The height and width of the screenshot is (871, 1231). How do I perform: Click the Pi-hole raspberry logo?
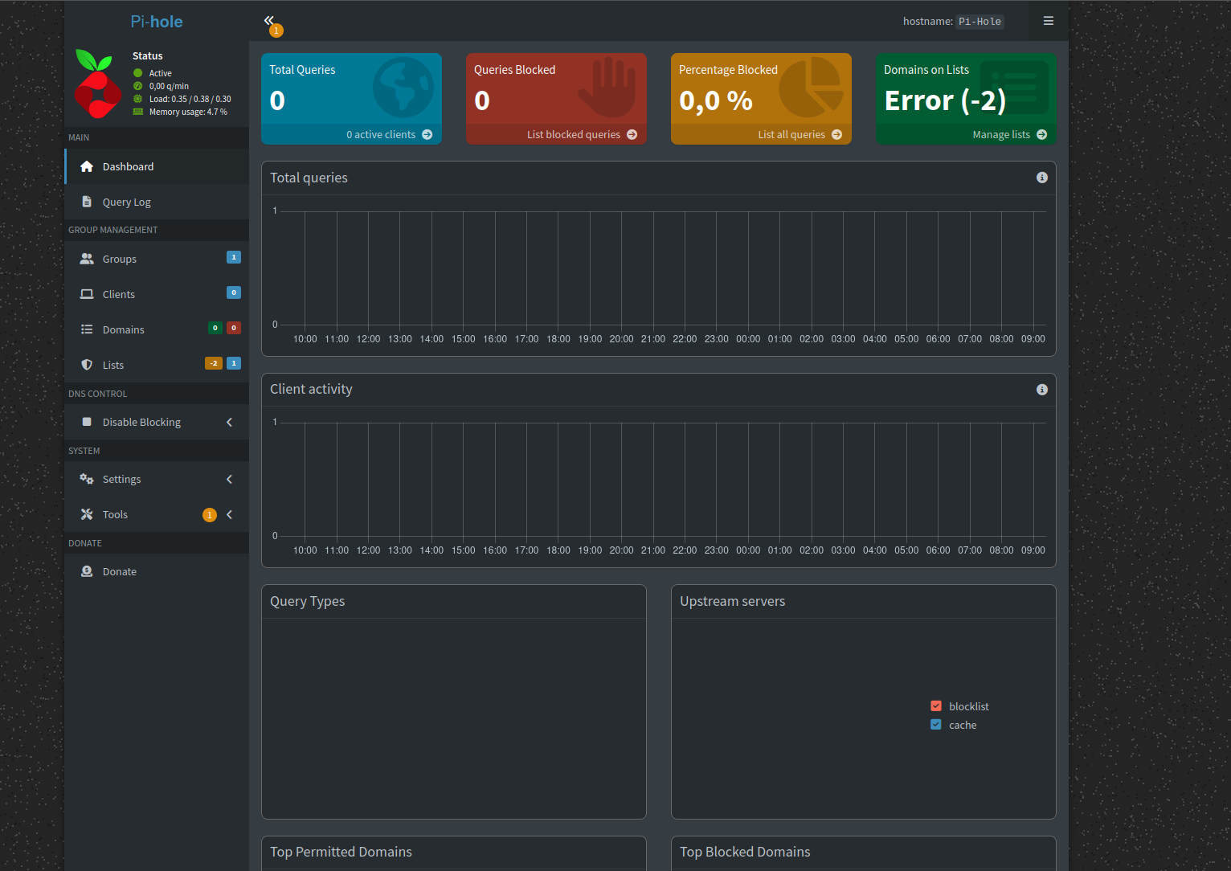tap(97, 84)
